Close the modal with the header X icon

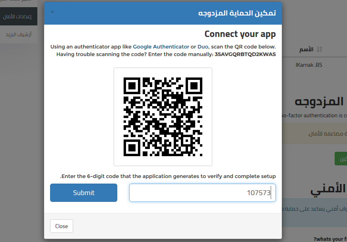52,12
